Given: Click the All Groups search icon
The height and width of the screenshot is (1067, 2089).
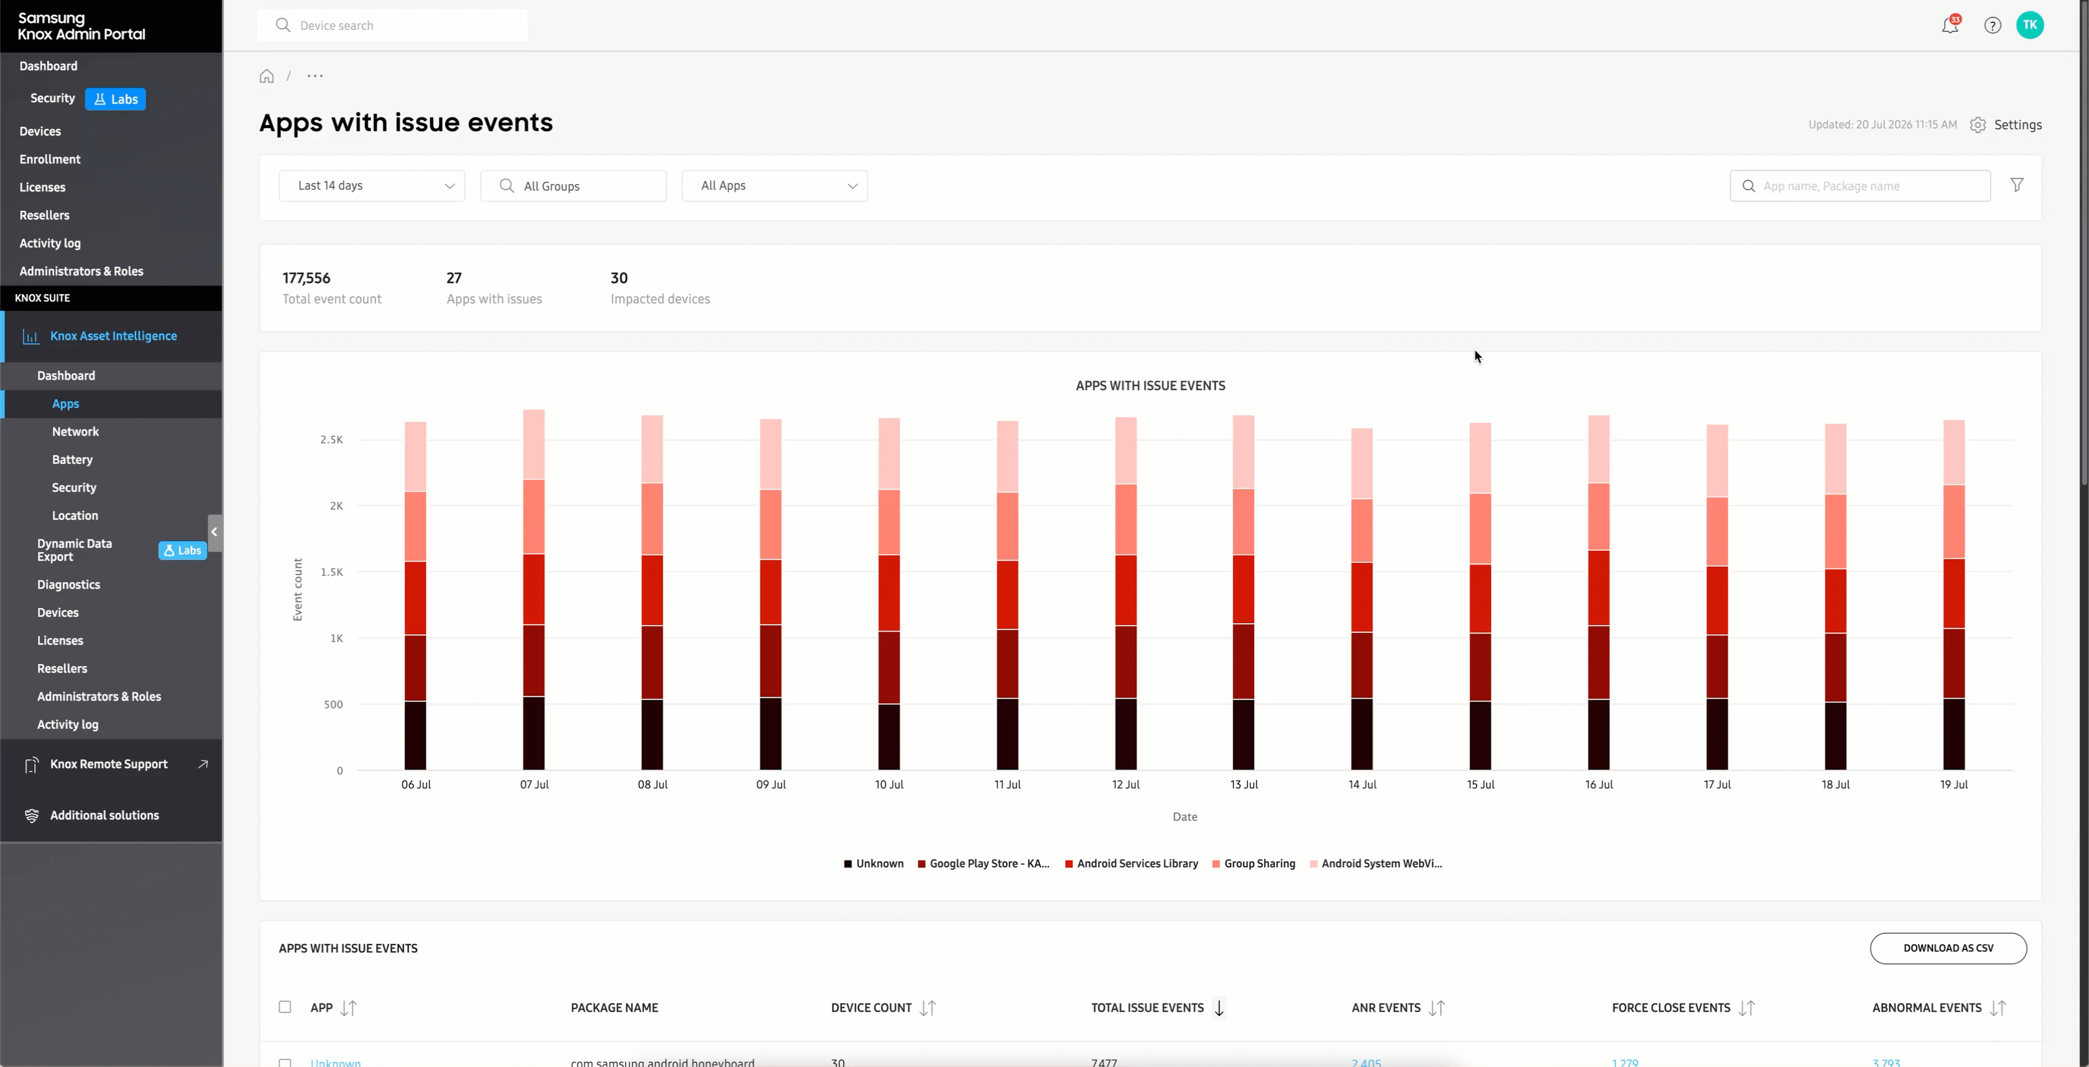Looking at the screenshot, I should (507, 186).
